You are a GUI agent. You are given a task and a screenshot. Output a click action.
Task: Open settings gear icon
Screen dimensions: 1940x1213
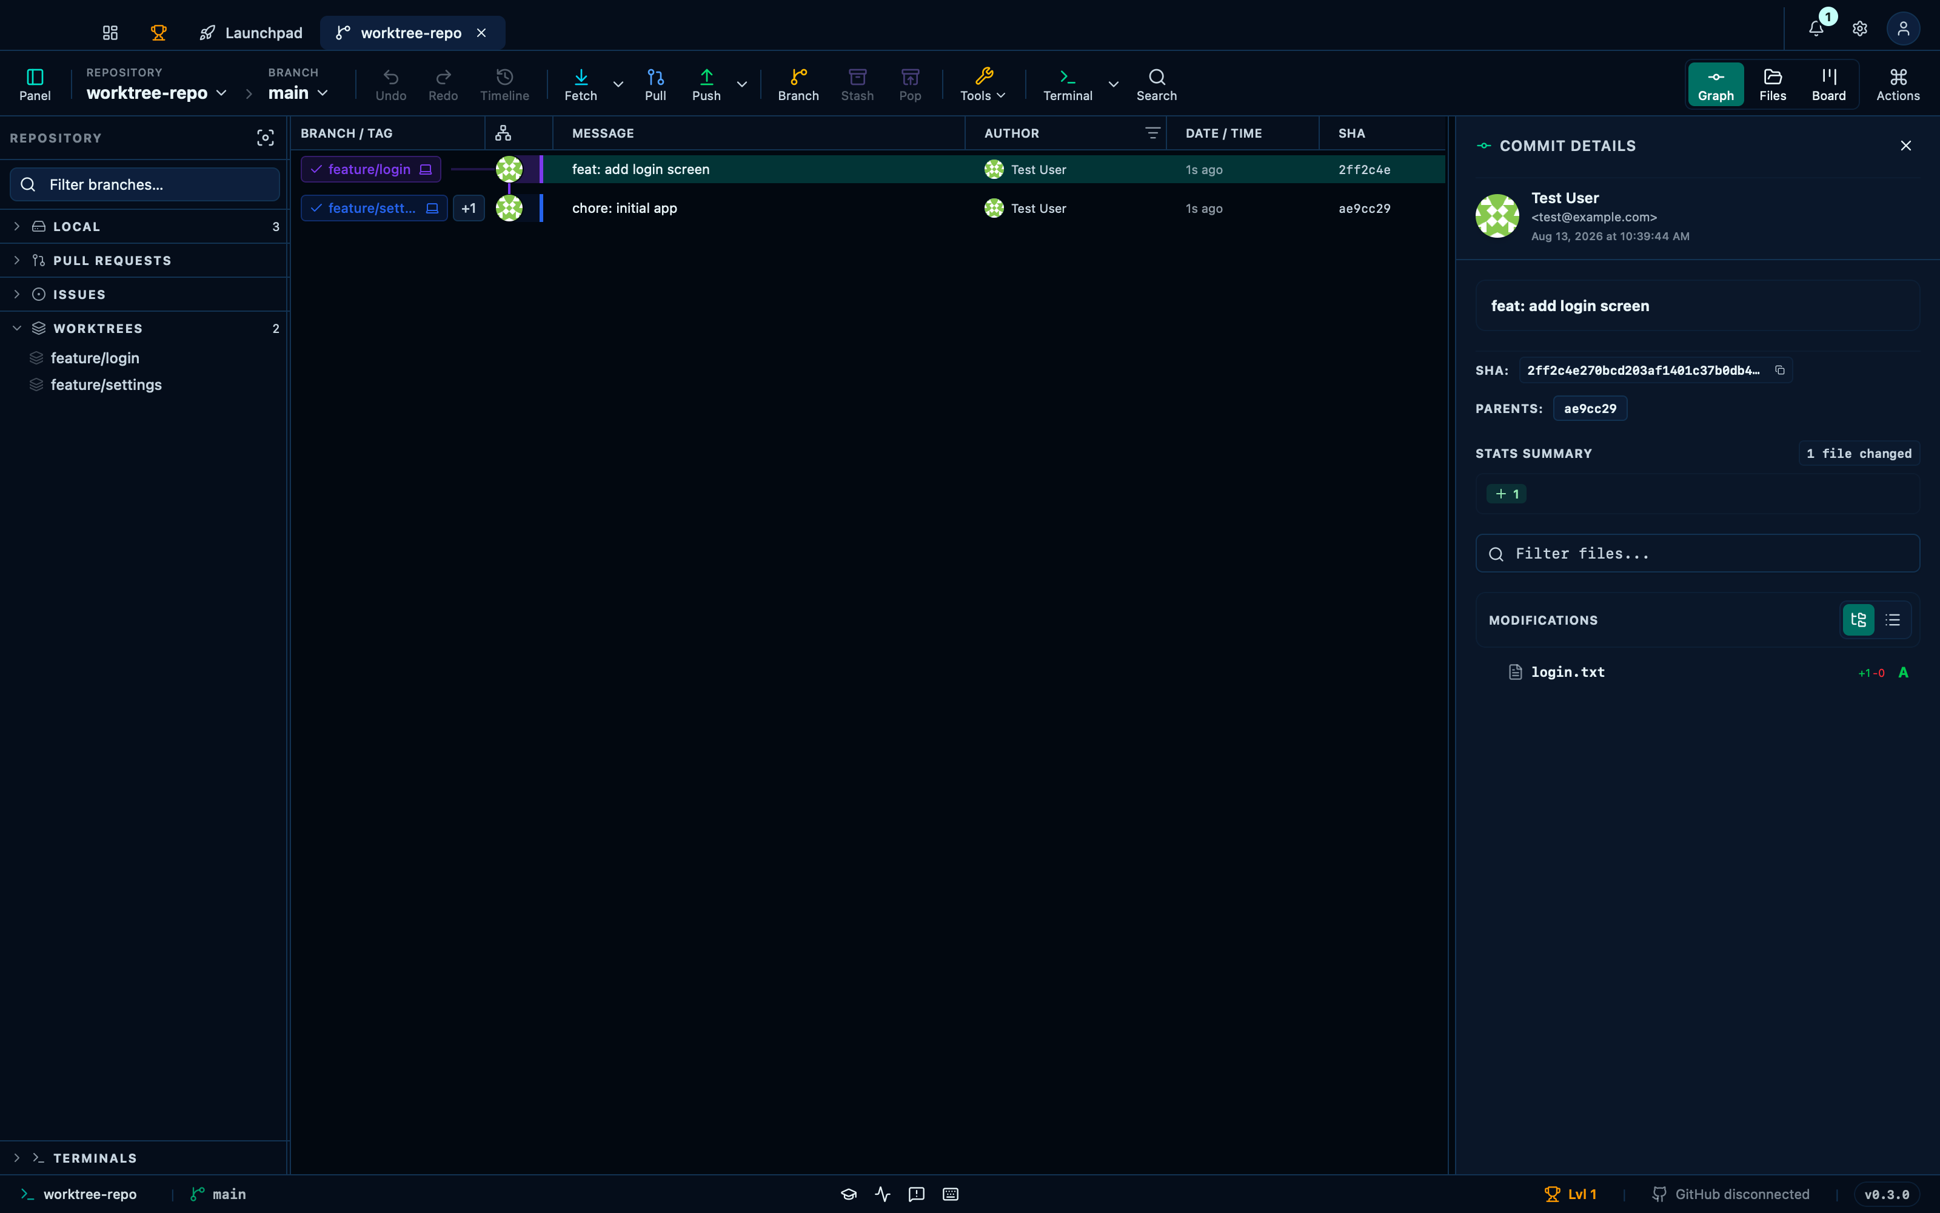coord(1860,29)
